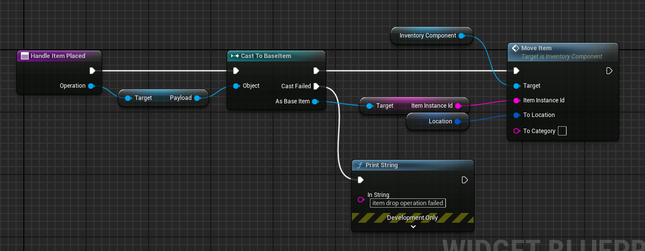Click Cast To BaseItem exec output pin

pos(316,71)
